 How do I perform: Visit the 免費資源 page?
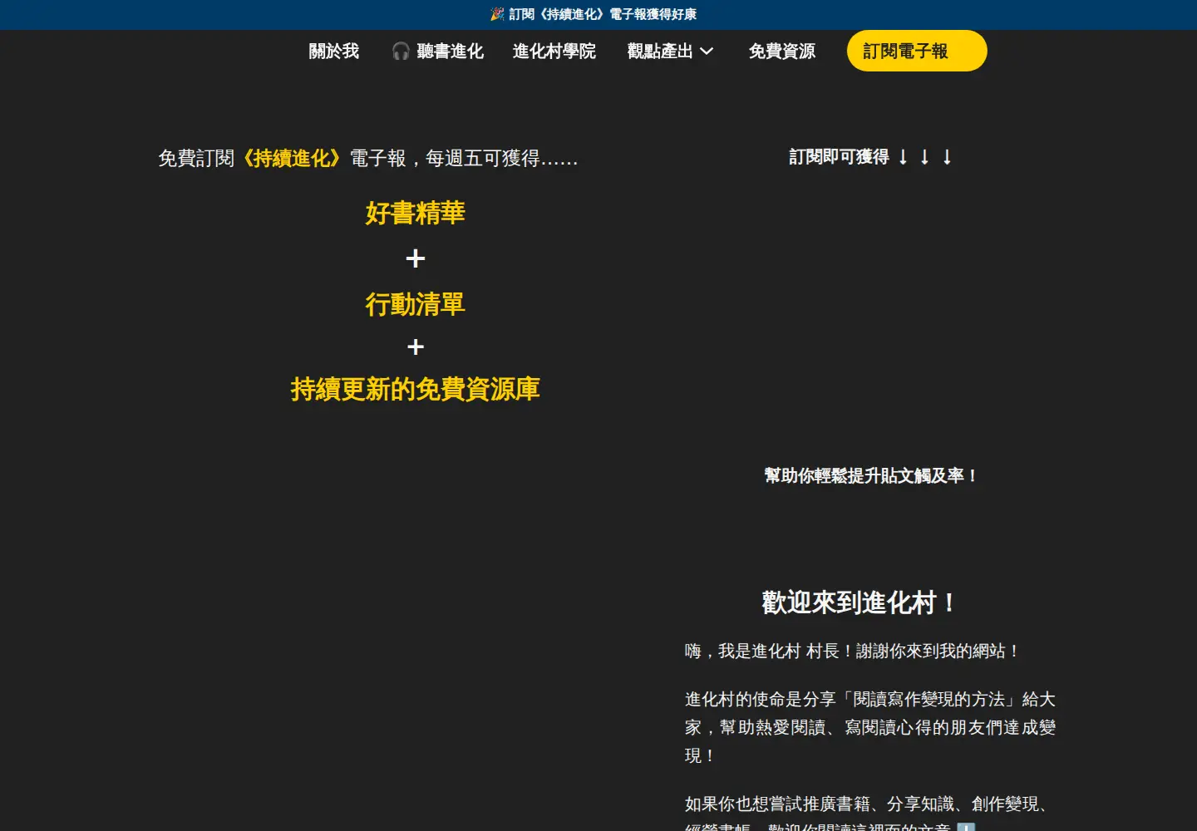point(782,52)
